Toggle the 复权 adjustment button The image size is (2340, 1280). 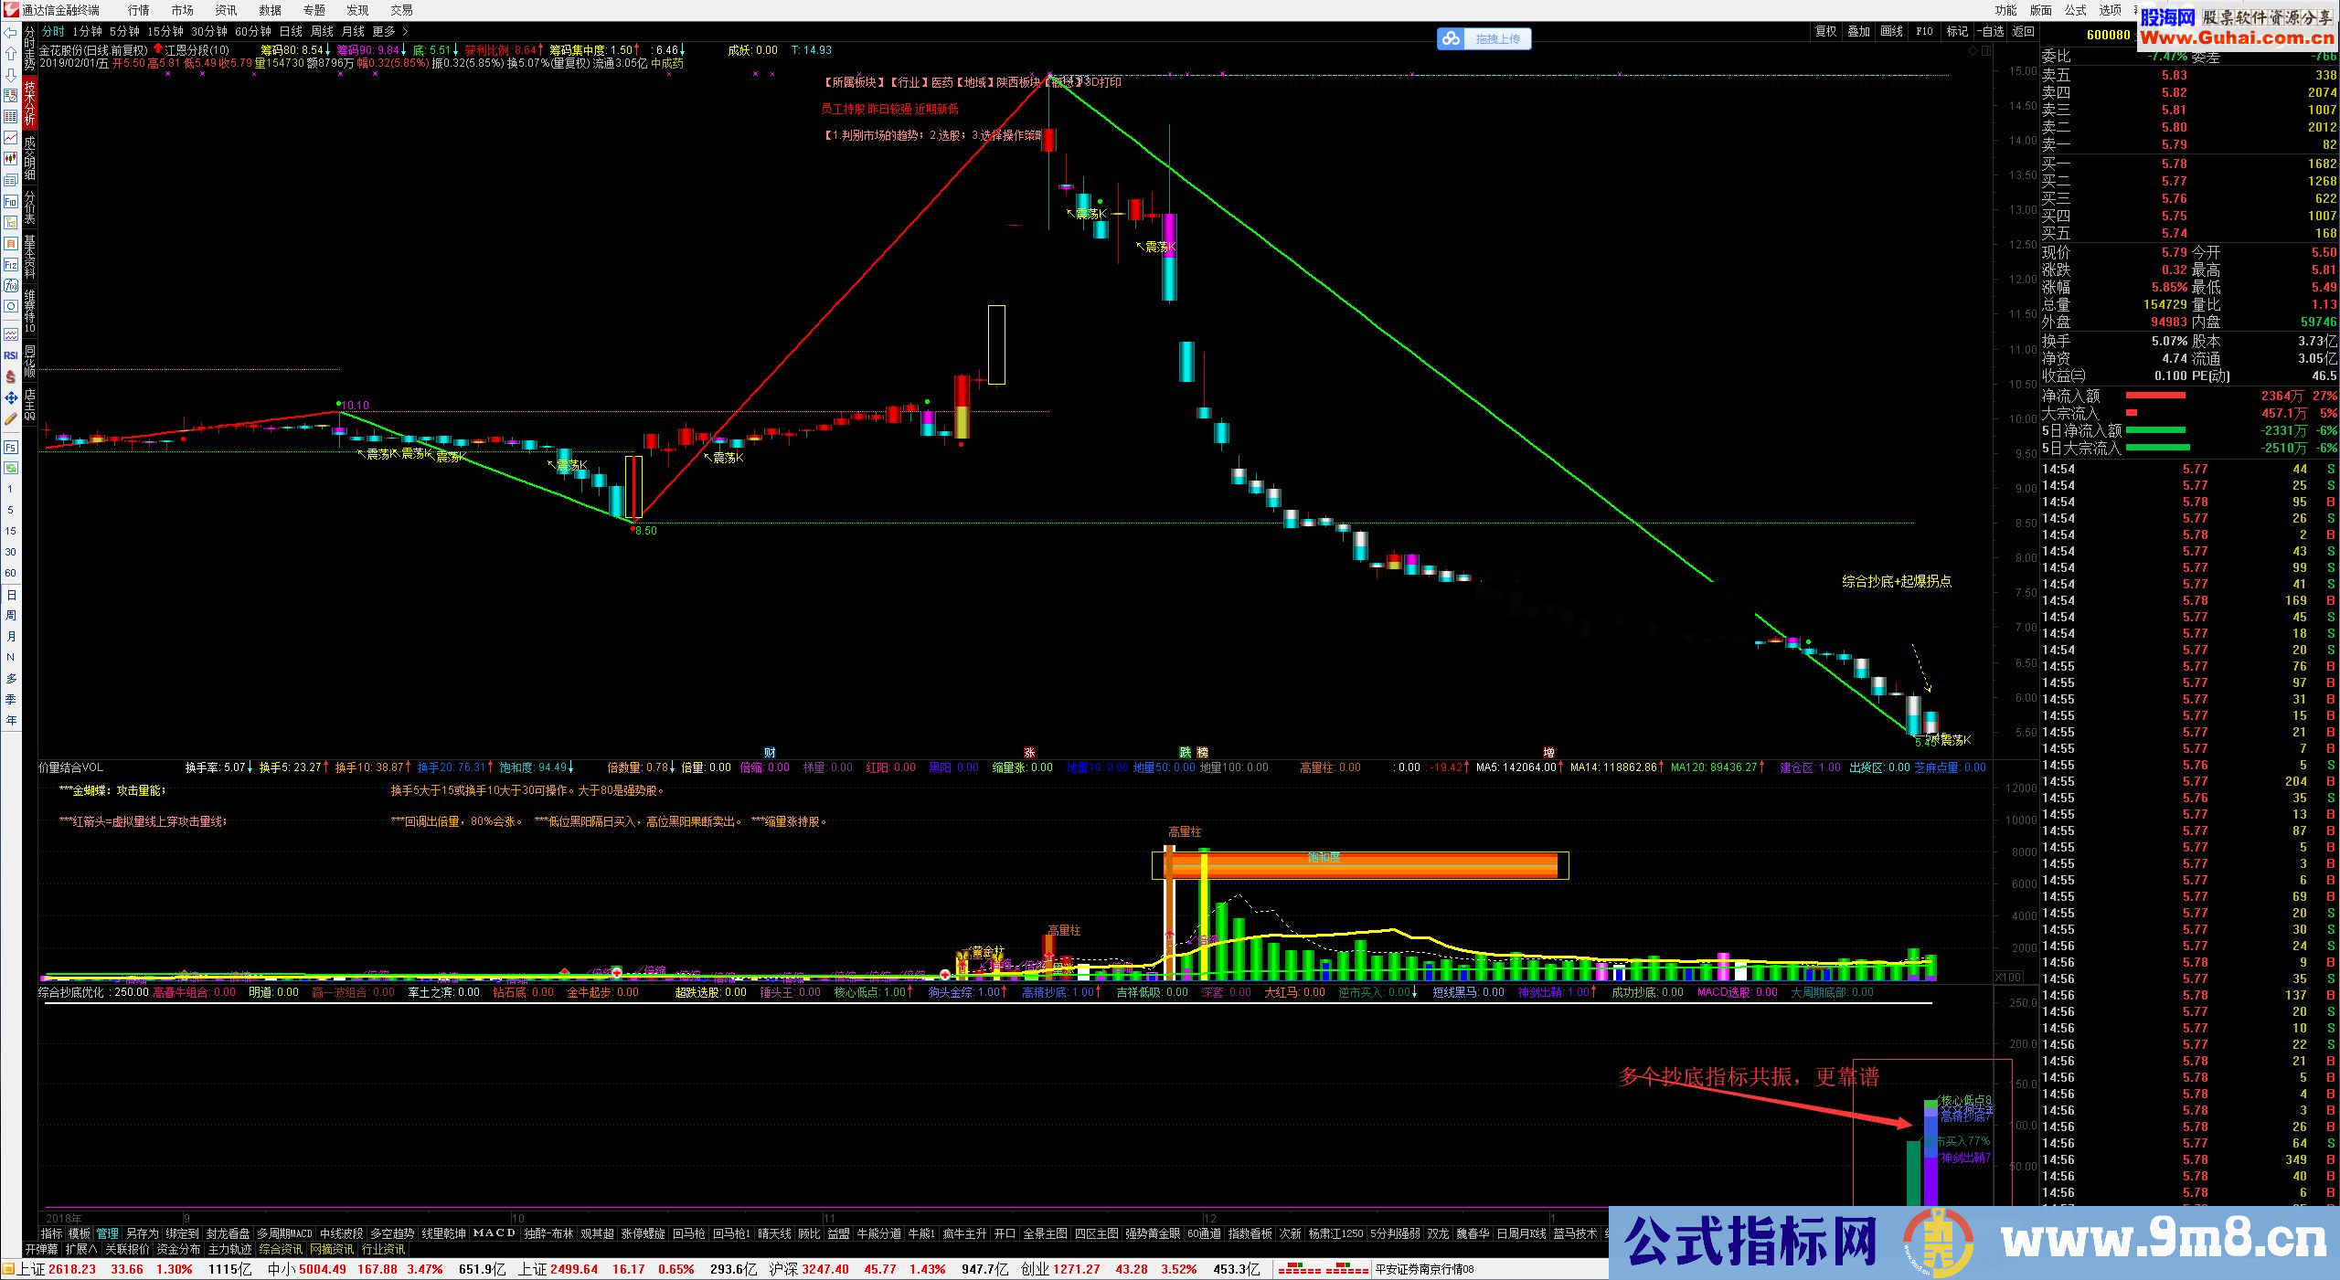(1825, 32)
